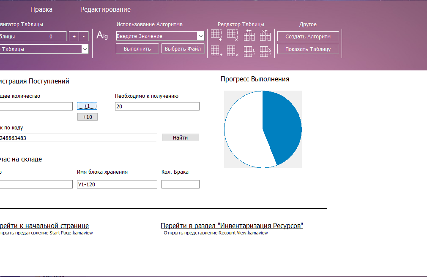427x277 pixels.
Task: Focus the Имя блока хранения field
Action: [x=117, y=184]
